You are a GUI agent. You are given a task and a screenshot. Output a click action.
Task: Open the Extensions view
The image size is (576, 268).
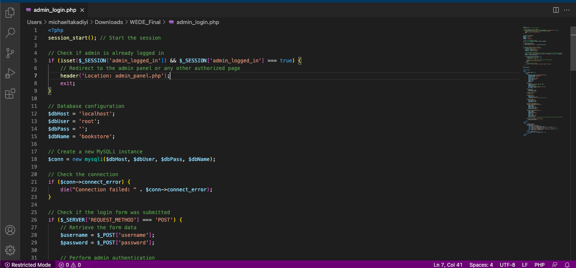point(10,94)
